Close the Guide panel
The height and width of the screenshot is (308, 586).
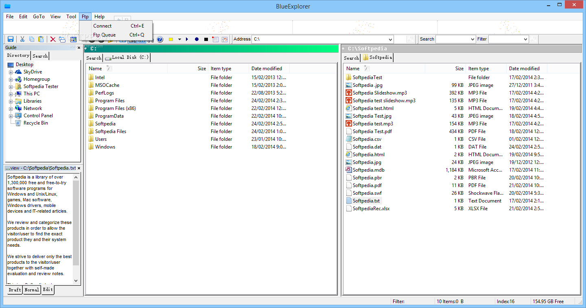tap(79, 47)
